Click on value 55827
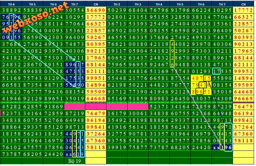256x166 pixels. click(138, 140)
